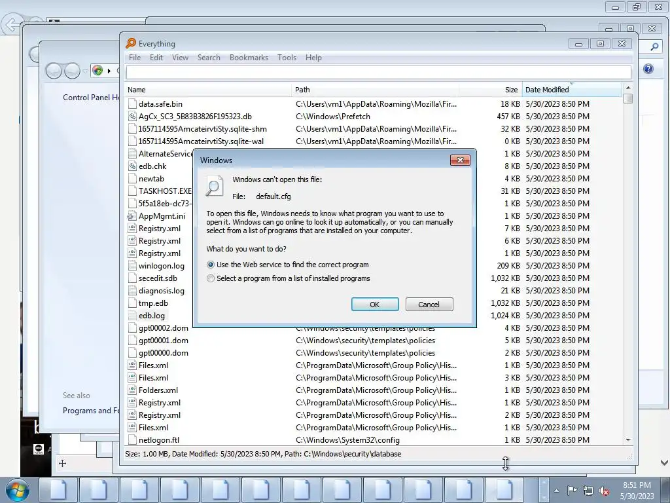Close the Windows dialog with red X
Image resolution: width=670 pixels, height=503 pixels.
click(x=460, y=160)
